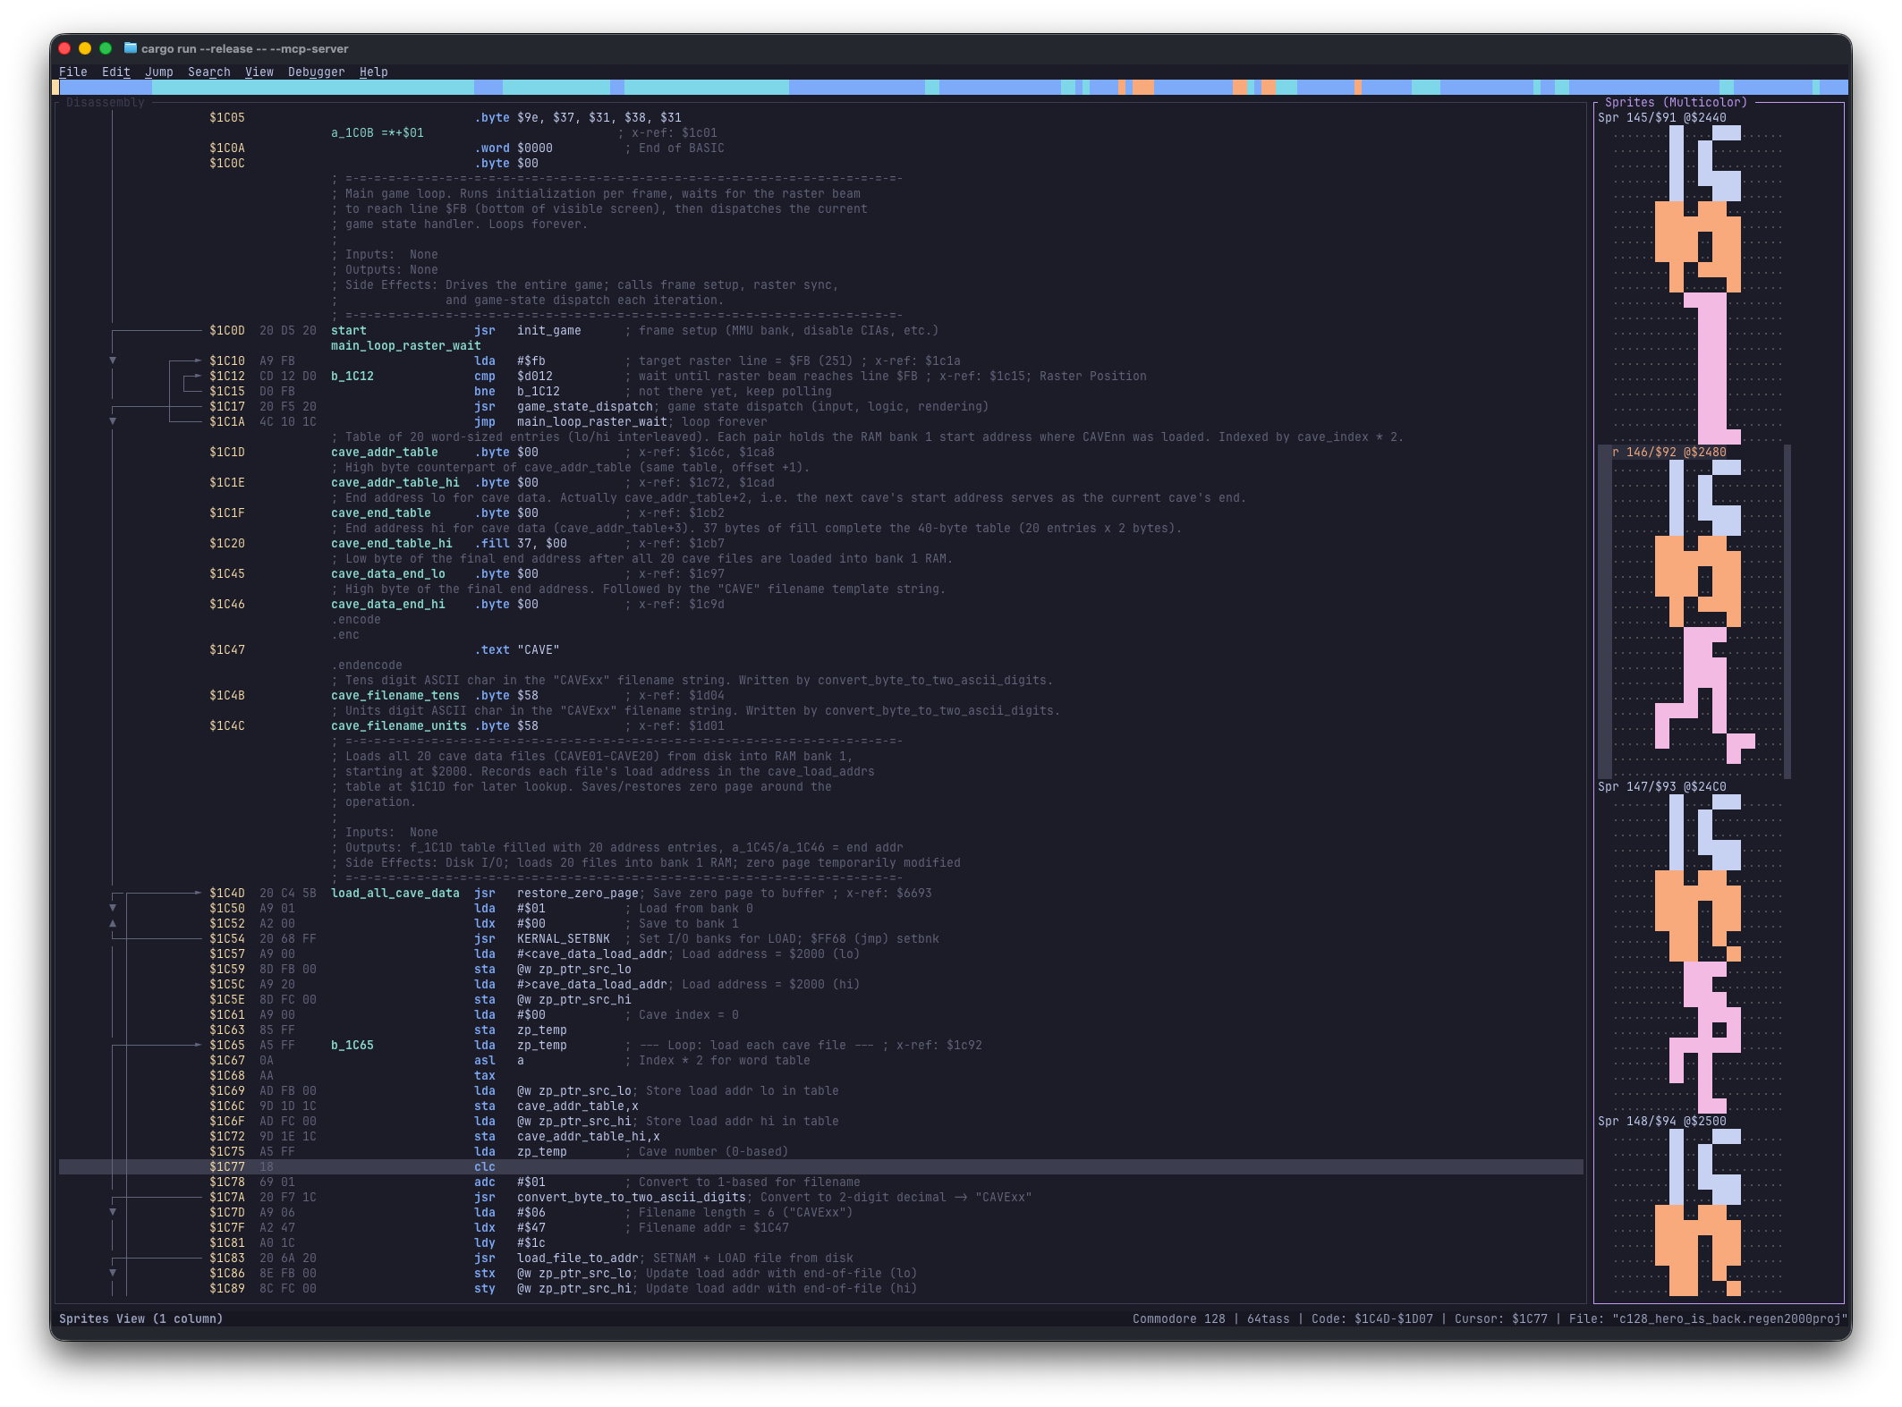Click game_state_dispatch operand at $1C17
The width and height of the screenshot is (1902, 1407).
584,406
